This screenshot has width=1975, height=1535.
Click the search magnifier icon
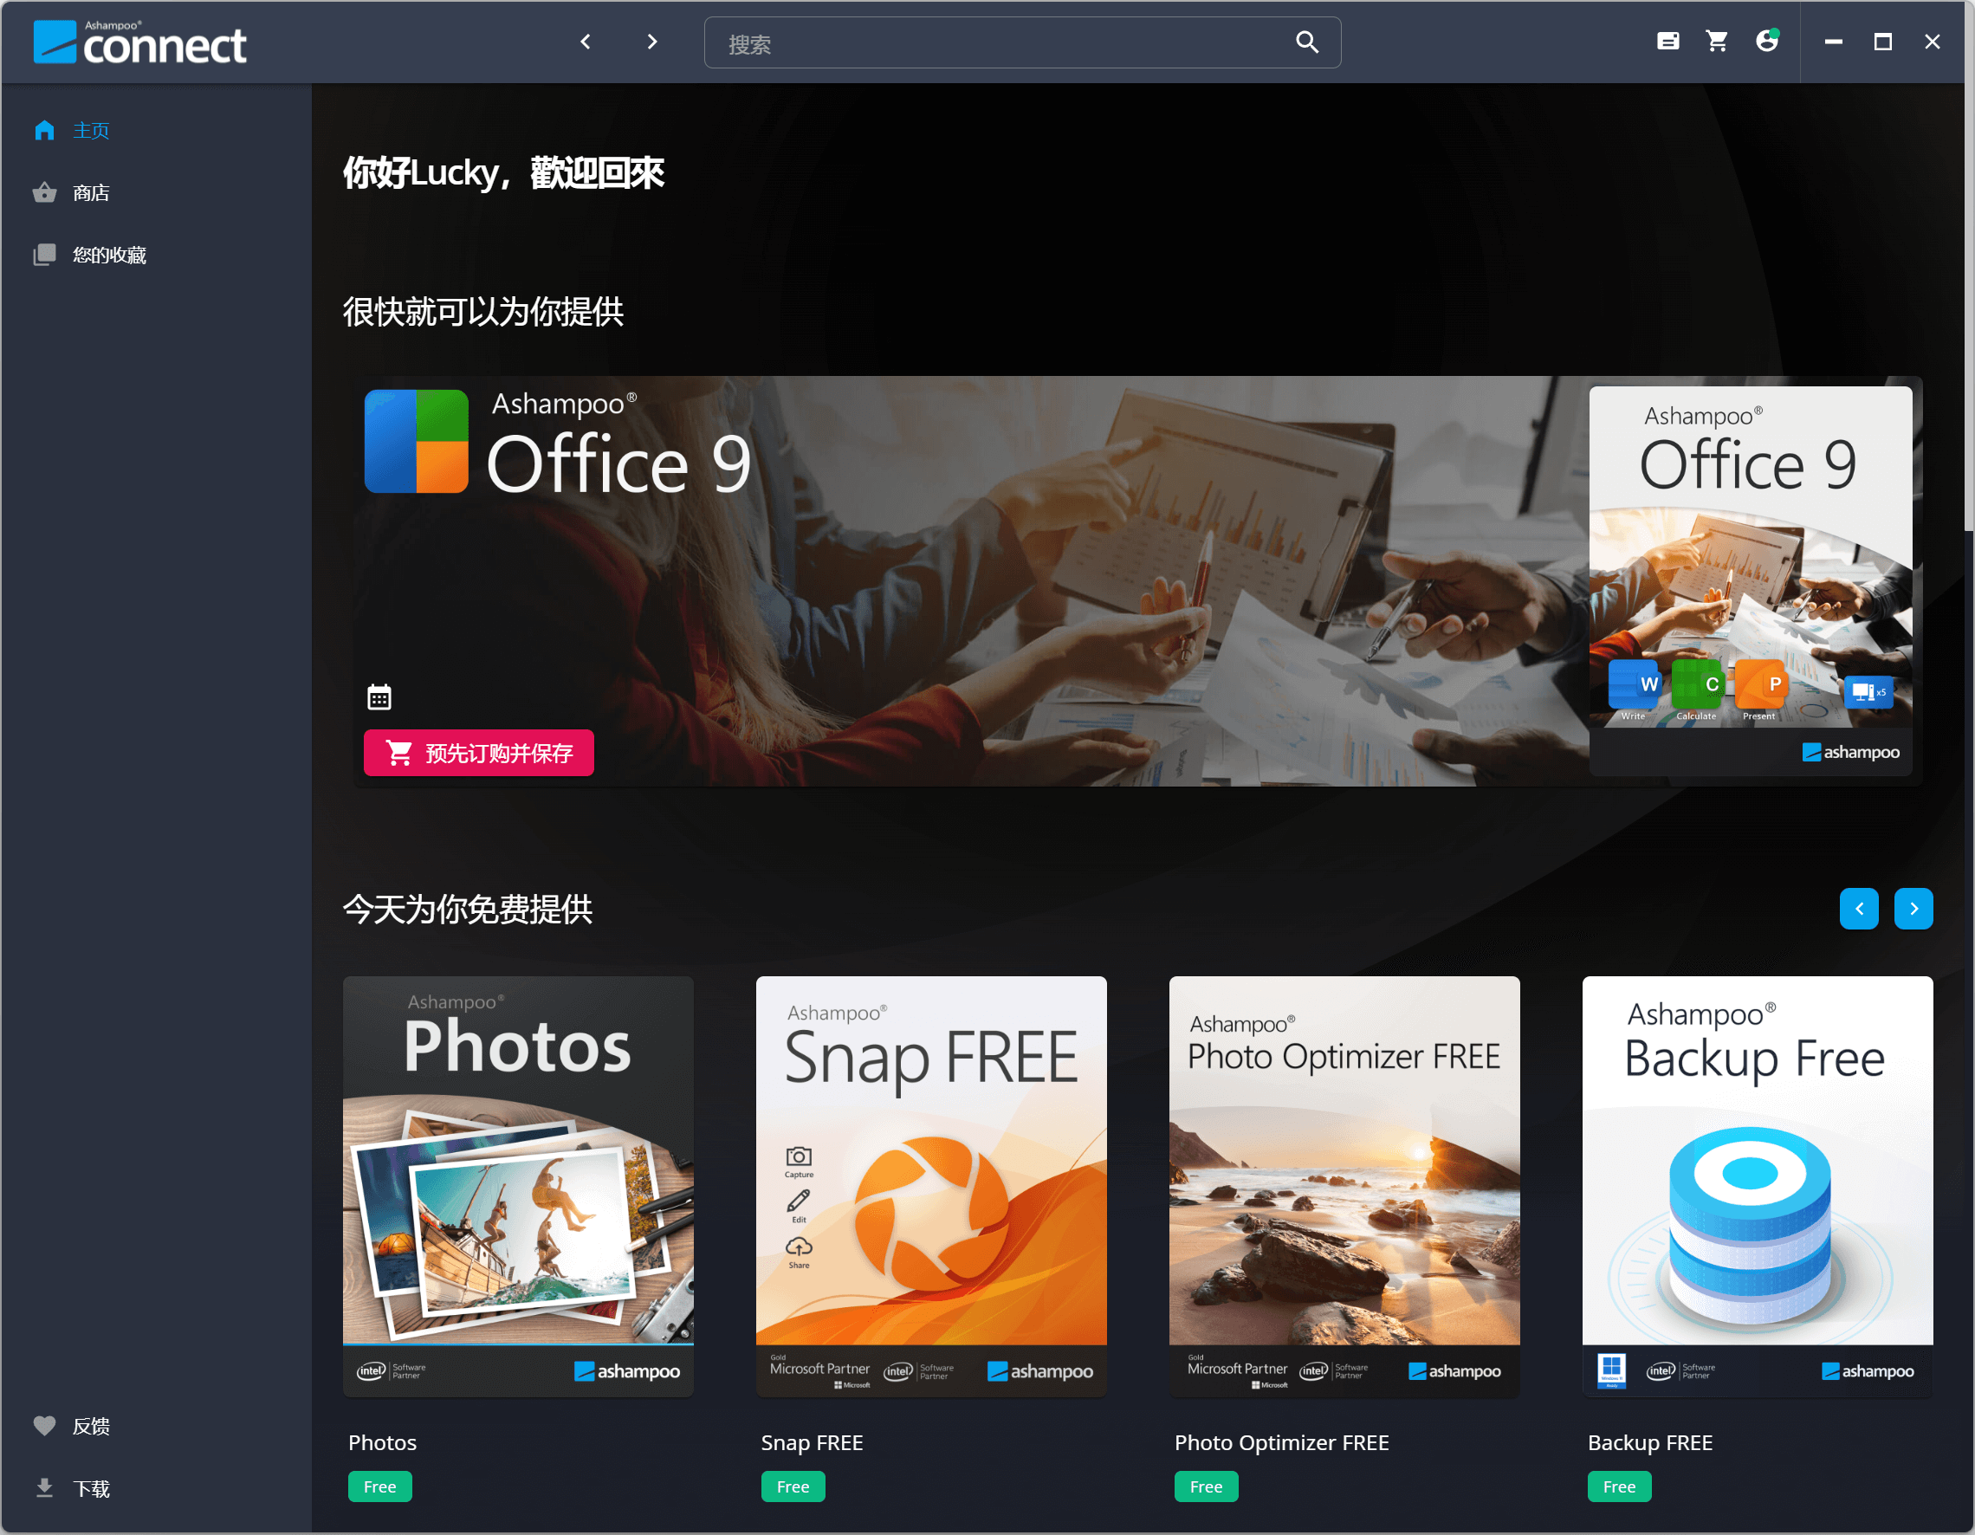pyautogui.click(x=1305, y=42)
